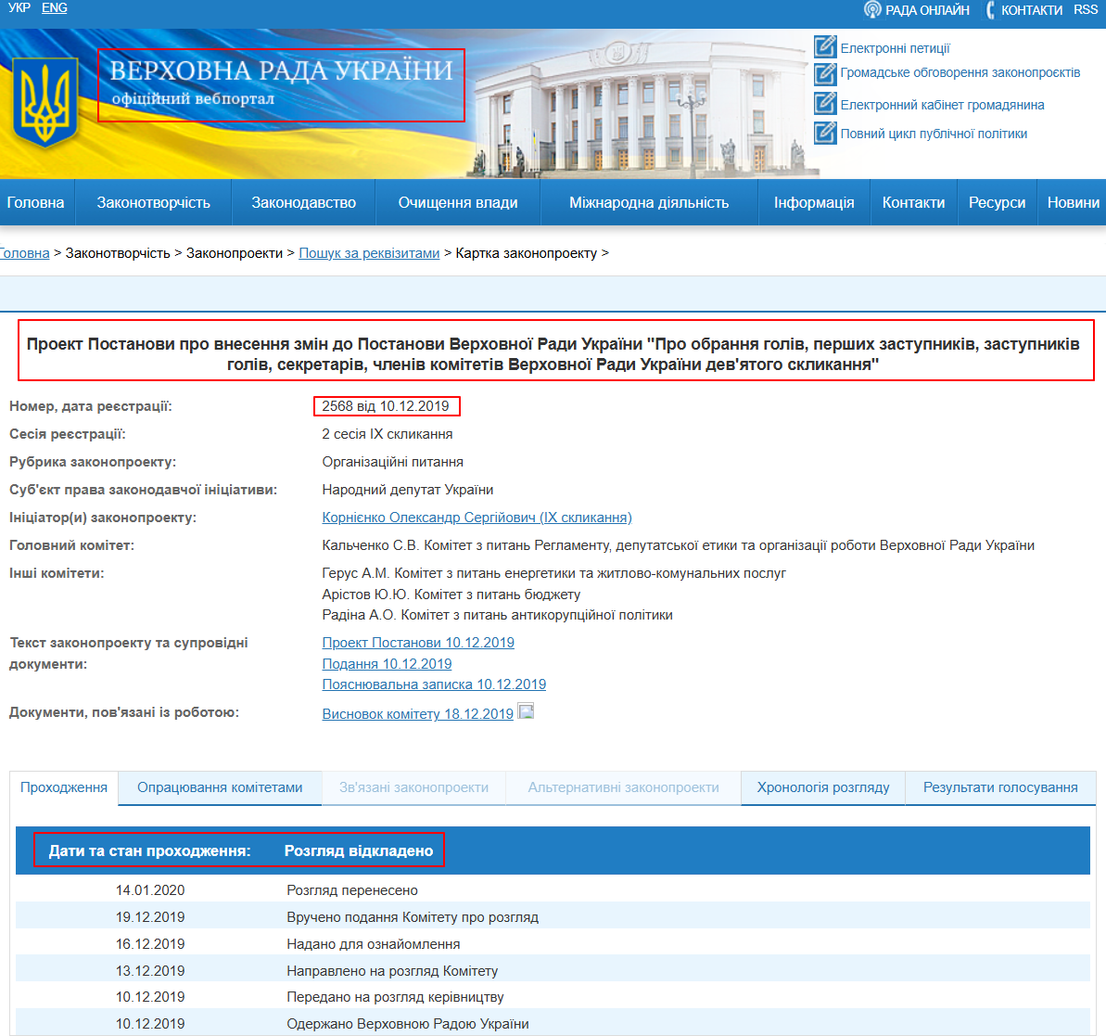1106x1036 pixels.
Task: Click the Розгляд відкладено status header
Action: [x=359, y=851]
